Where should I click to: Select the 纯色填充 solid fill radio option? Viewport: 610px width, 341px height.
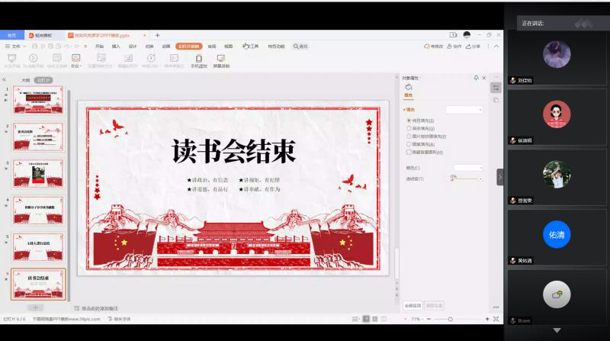[409, 121]
